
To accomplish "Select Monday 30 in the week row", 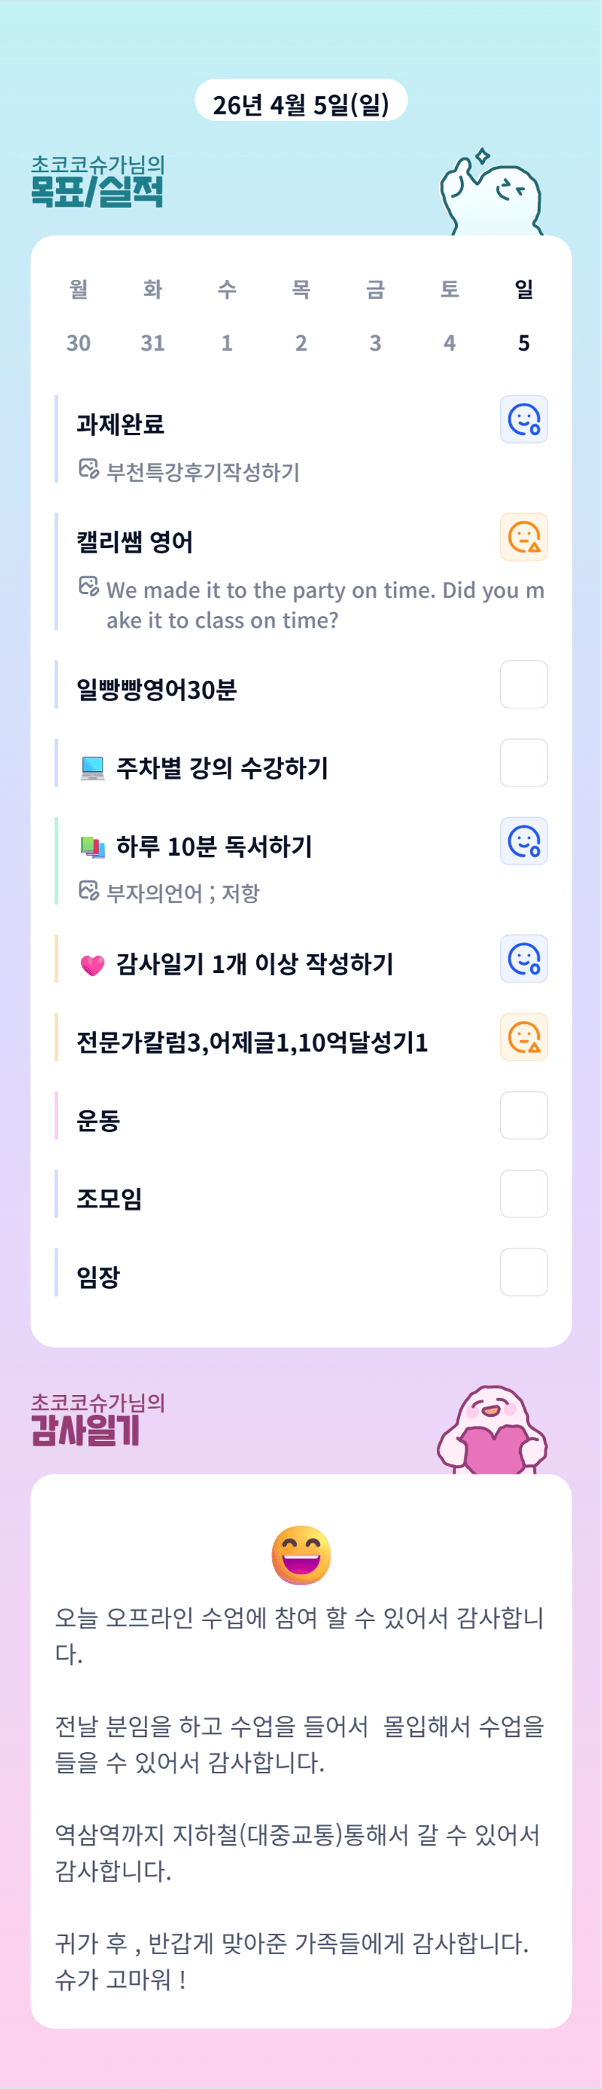I will (x=79, y=343).
